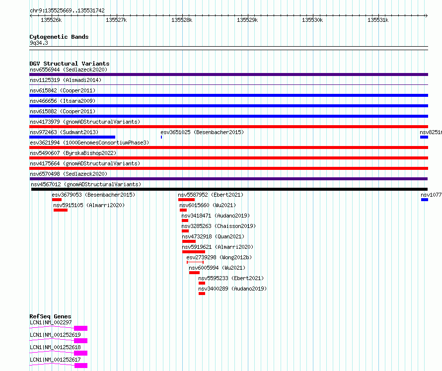Select LCN1|NM_001252617 transcript label

point(55,360)
